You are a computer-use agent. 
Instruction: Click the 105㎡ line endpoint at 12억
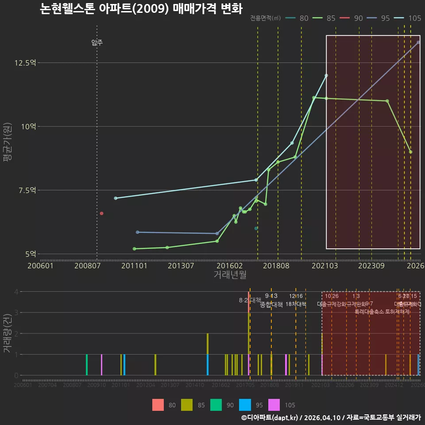[x=326, y=76]
